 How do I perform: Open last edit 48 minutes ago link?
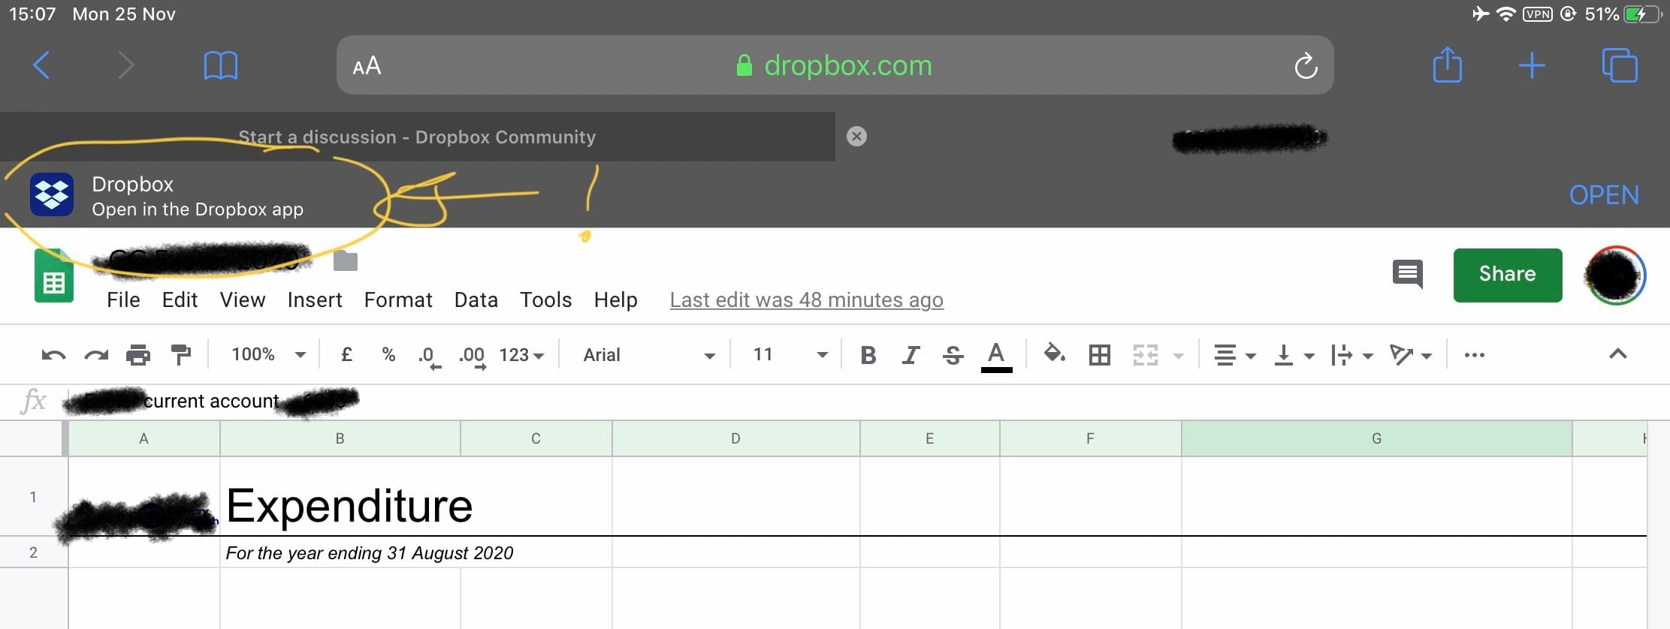[806, 300]
